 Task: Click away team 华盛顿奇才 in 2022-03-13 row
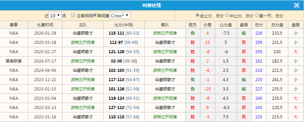tap(165, 107)
